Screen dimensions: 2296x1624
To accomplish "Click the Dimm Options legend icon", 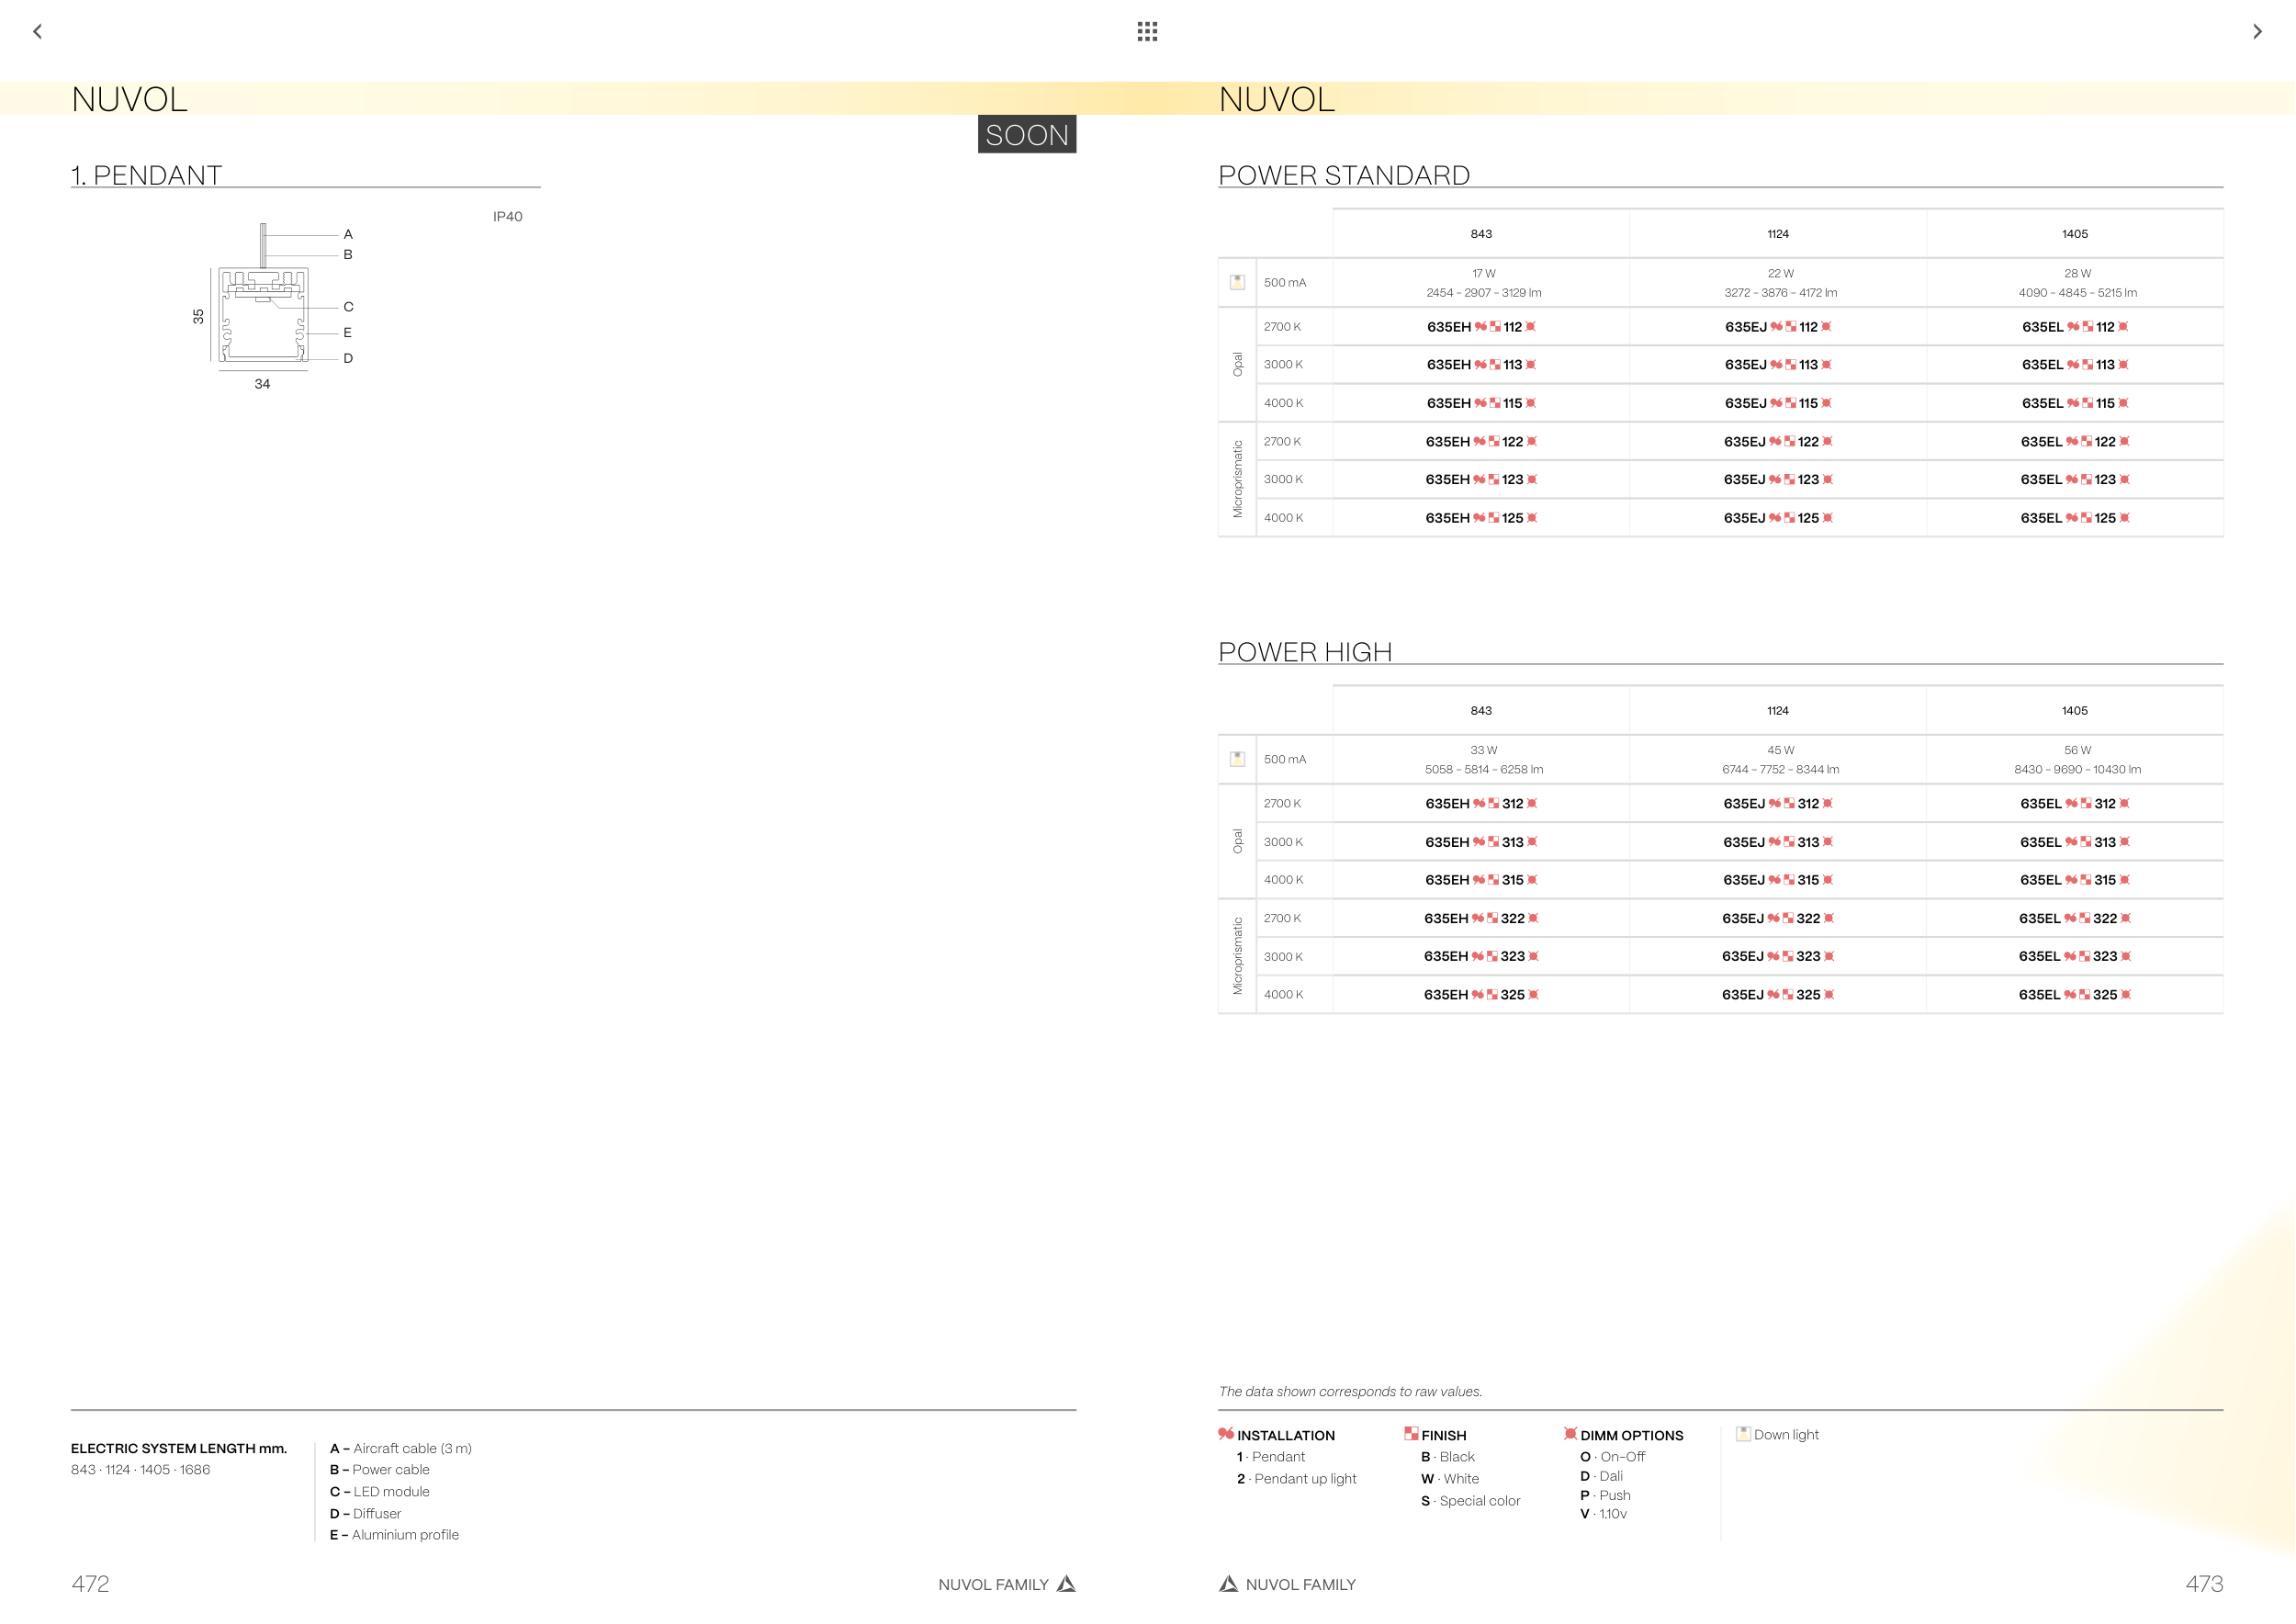I will (x=1570, y=1434).
